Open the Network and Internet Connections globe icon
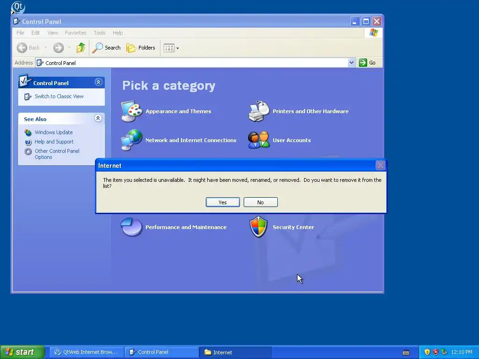The width and height of the screenshot is (479, 359). (x=131, y=140)
